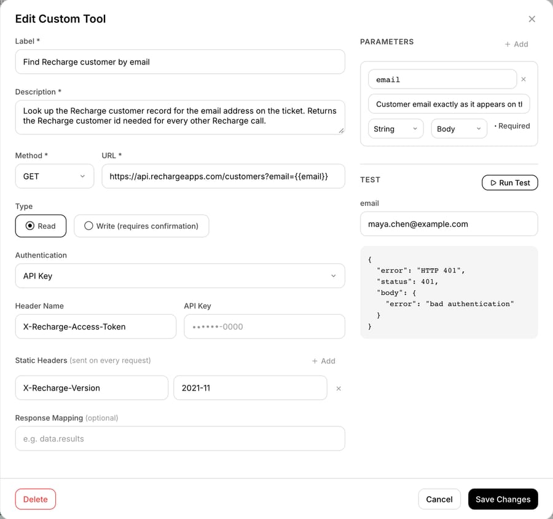Edit the parameter description field
Viewport: 553px width, 519px height.
pos(449,104)
